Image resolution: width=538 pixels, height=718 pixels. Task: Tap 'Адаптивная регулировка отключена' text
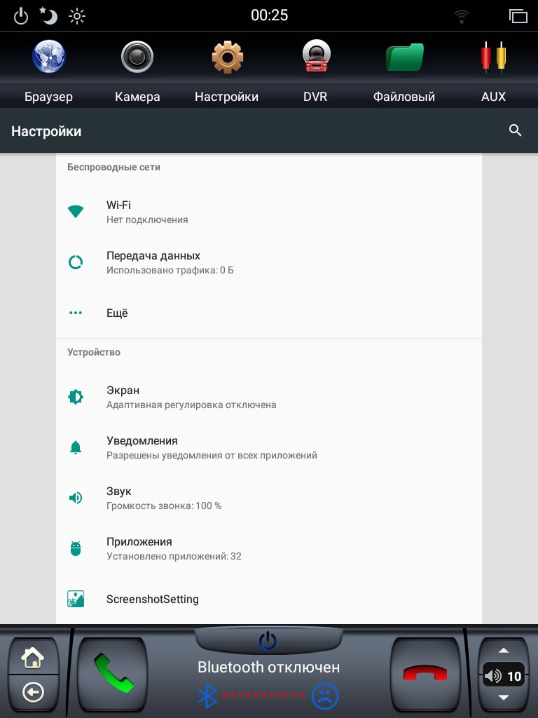[191, 405]
